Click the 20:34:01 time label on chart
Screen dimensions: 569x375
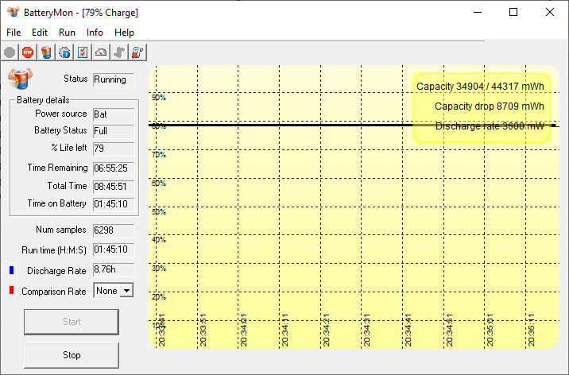(243, 331)
